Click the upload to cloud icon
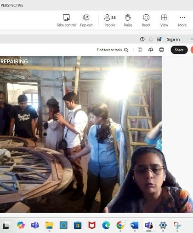The height and width of the screenshot is (233, 193). (x=151, y=50)
